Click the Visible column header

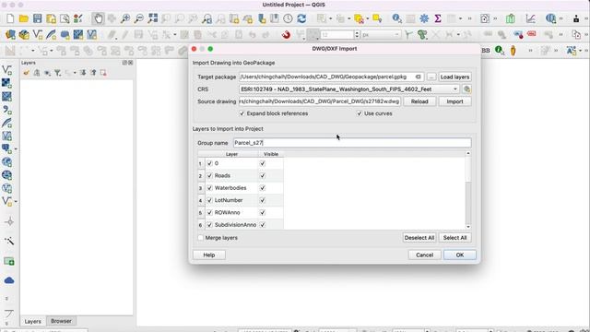(x=271, y=154)
